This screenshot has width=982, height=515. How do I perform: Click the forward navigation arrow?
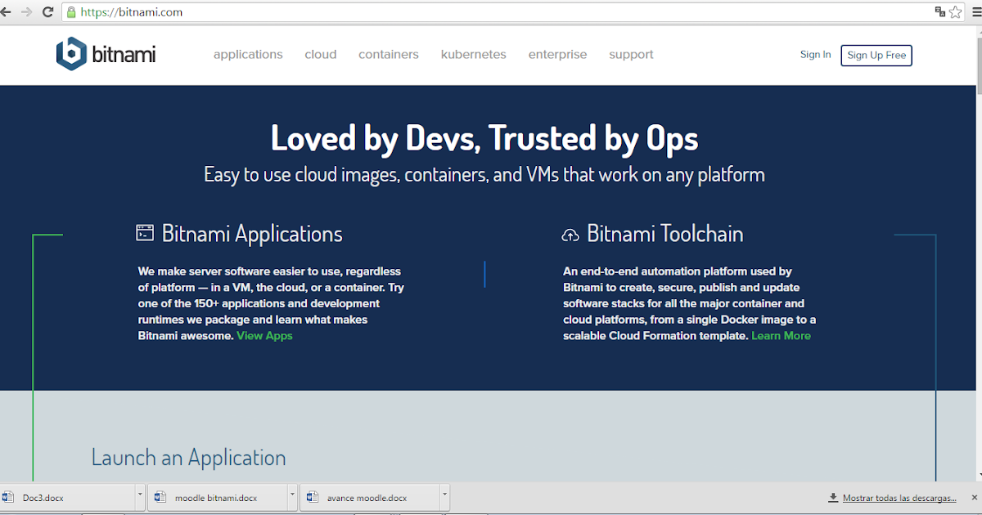26,12
